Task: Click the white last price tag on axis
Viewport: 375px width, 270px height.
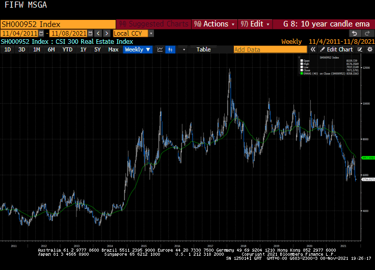Action: pos(368,179)
